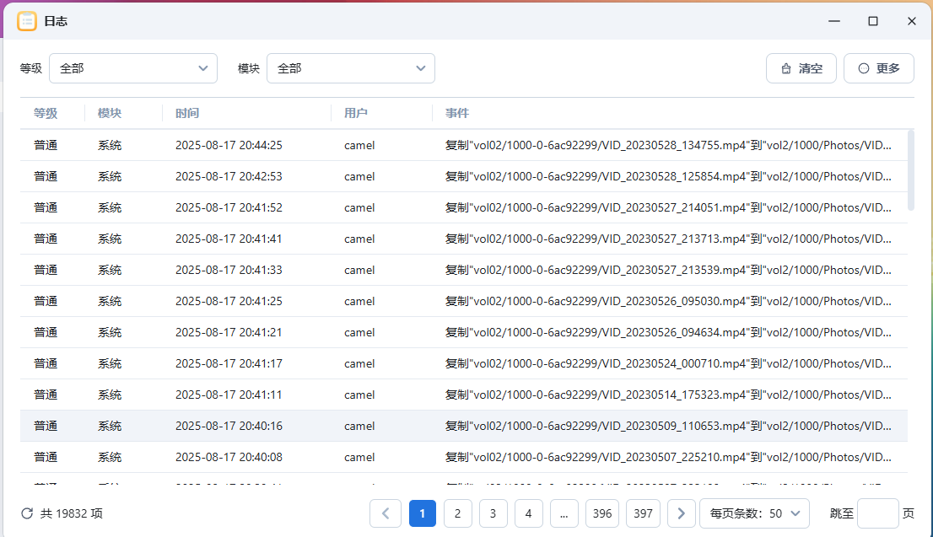The width and height of the screenshot is (933, 537).
Task: Go to next page with right arrow
Action: pos(681,513)
